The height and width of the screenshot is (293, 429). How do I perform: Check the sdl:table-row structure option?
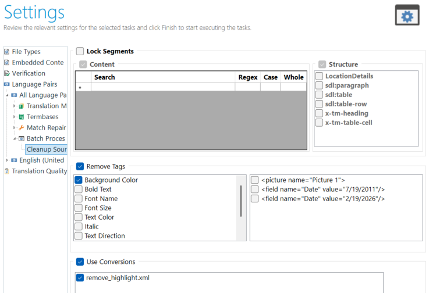click(319, 104)
